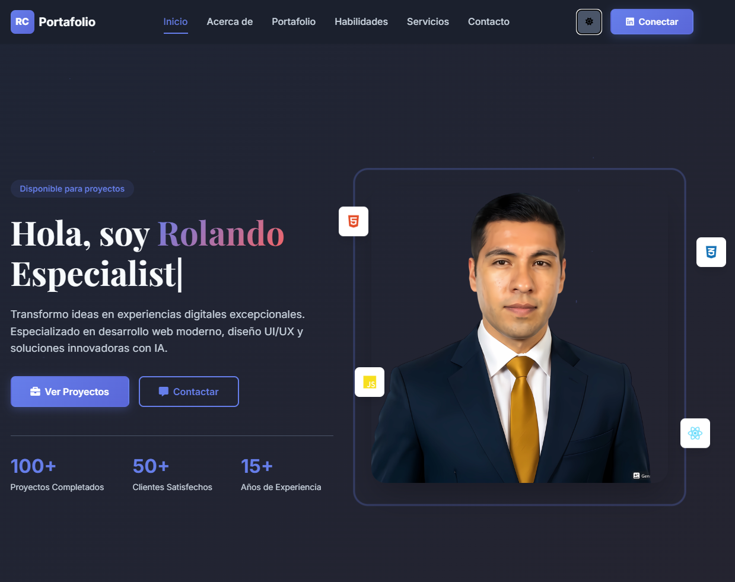
Task: Click the floating React atom icon
Action: (x=695, y=433)
